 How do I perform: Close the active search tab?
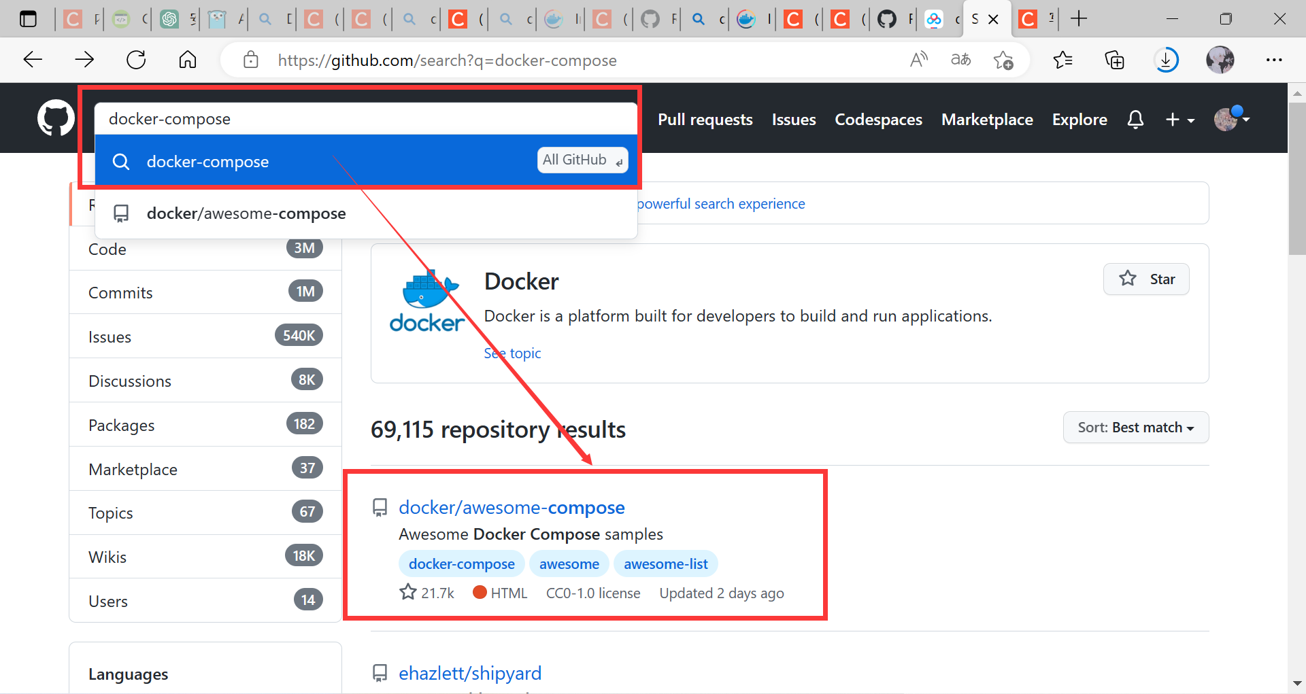pos(993,20)
